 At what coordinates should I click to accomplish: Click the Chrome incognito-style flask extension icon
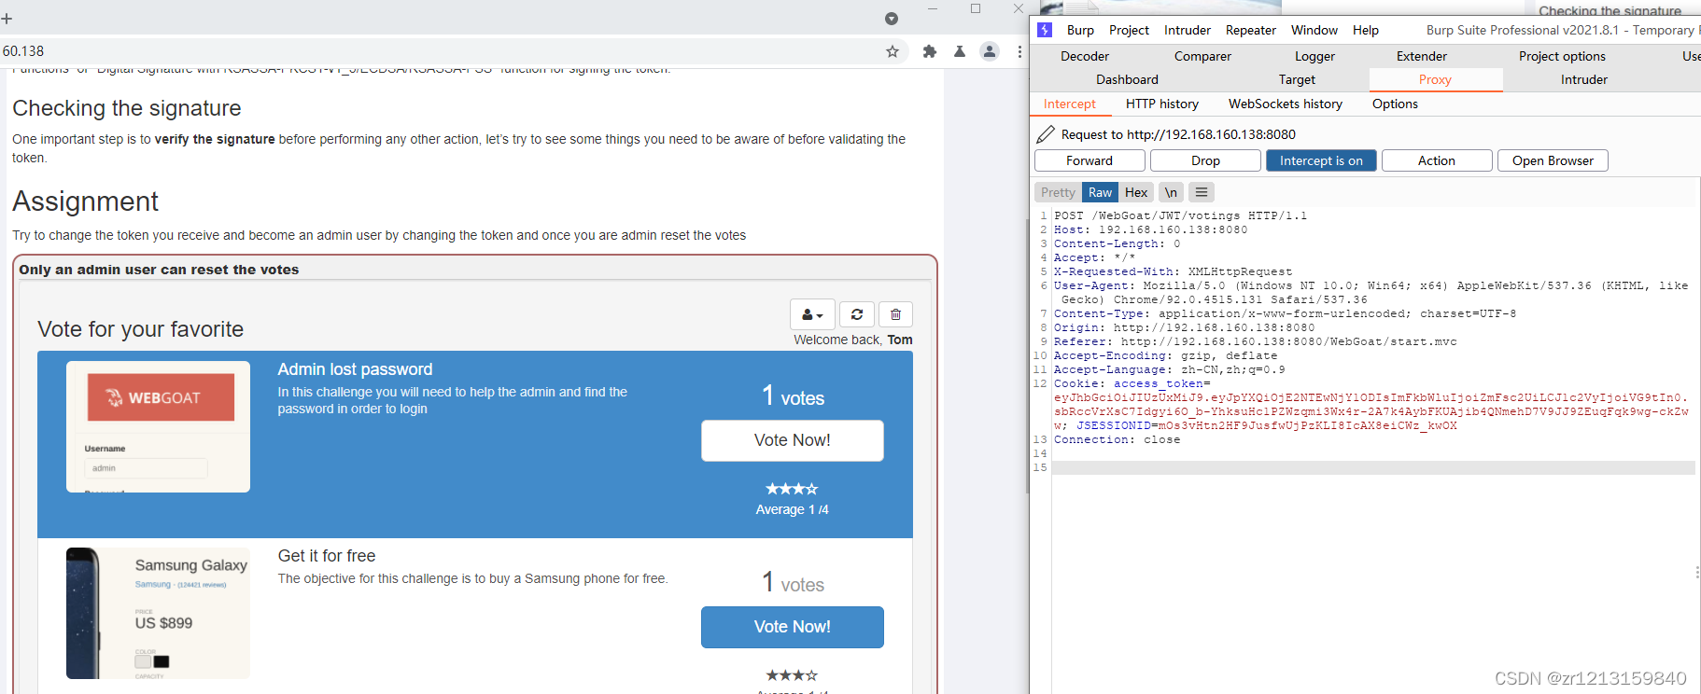tap(959, 51)
